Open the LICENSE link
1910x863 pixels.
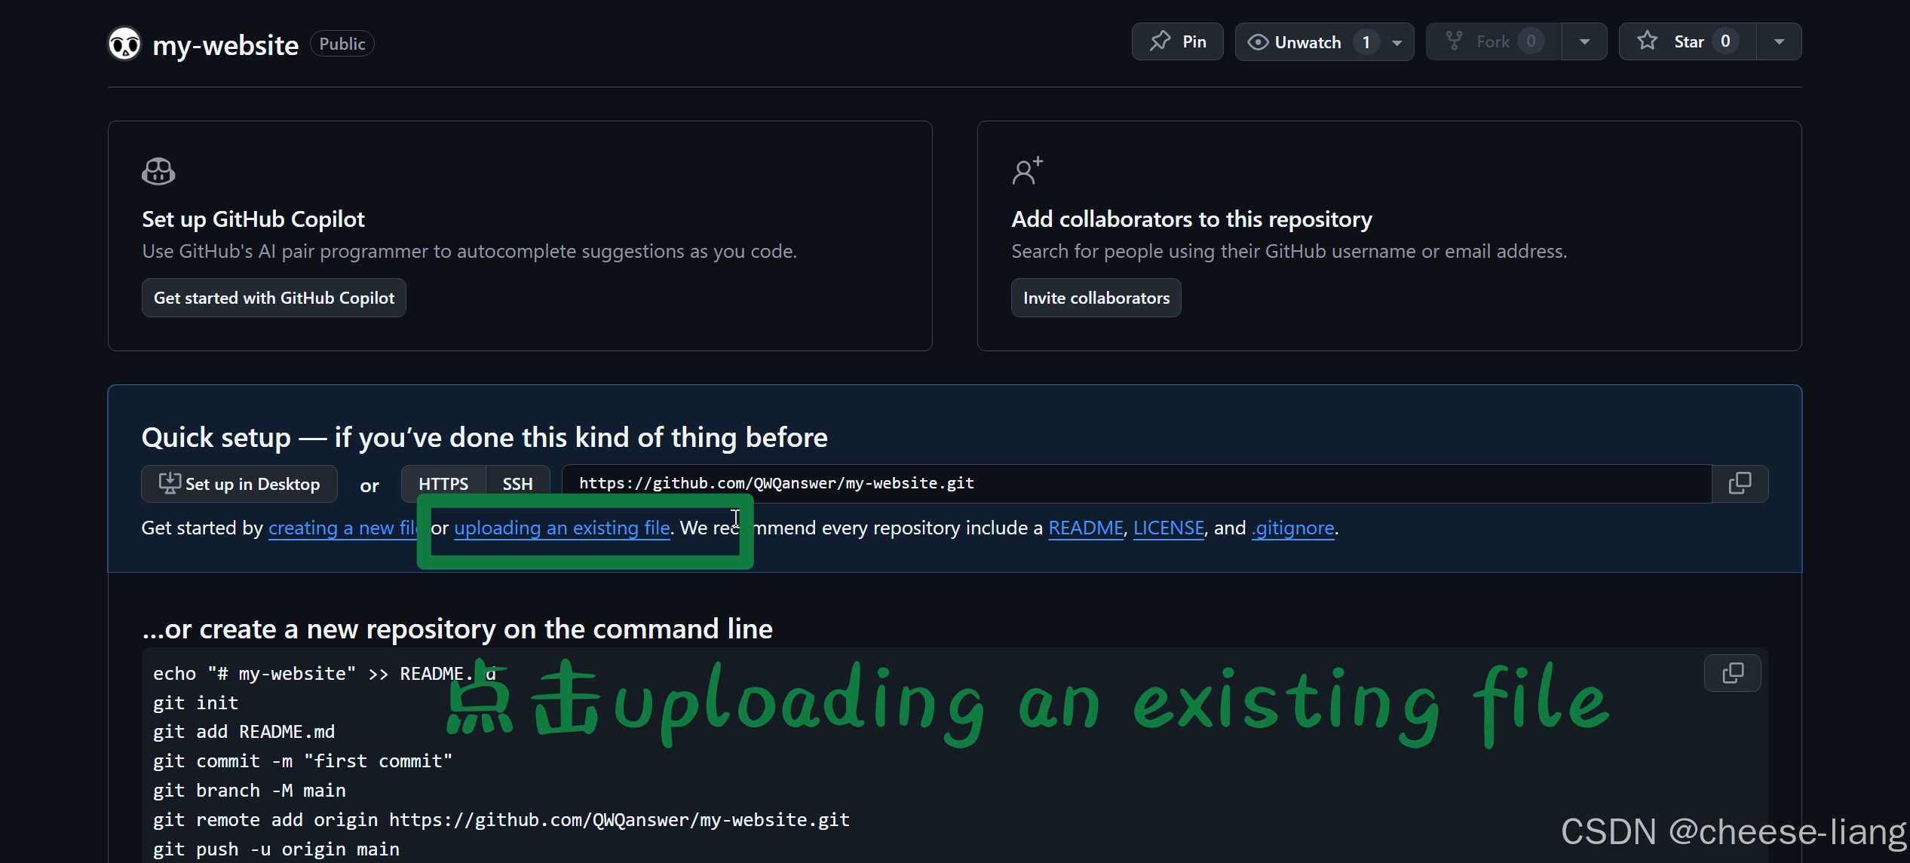(1169, 528)
